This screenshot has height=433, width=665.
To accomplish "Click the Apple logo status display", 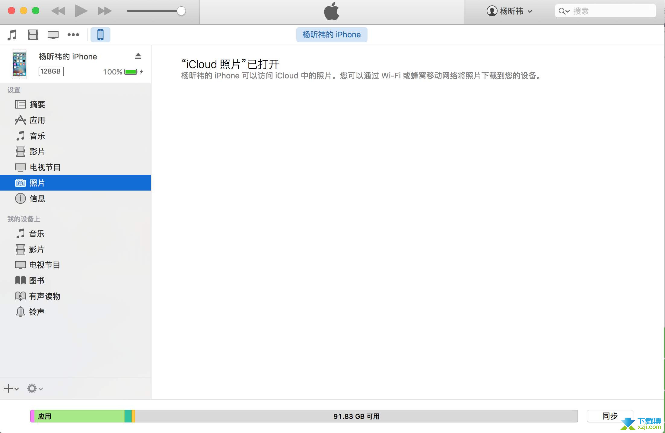I will (332, 11).
